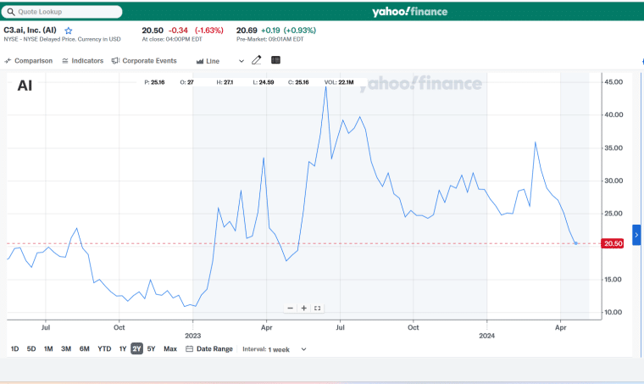This screenshot has width=644, height=384.
Task: Toggle full screen chart icon
Action: (317, 308)
